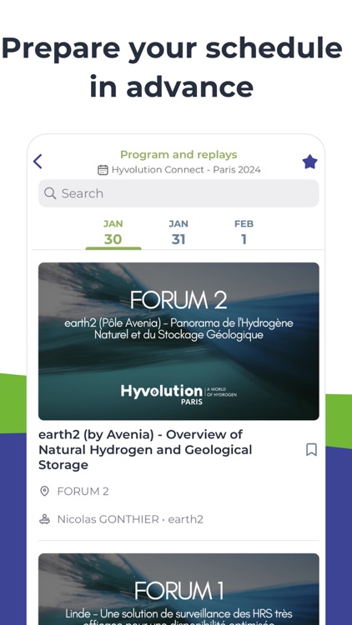
Task: Open the FORUM 1 Linde session banner
Action: [179, 589]
